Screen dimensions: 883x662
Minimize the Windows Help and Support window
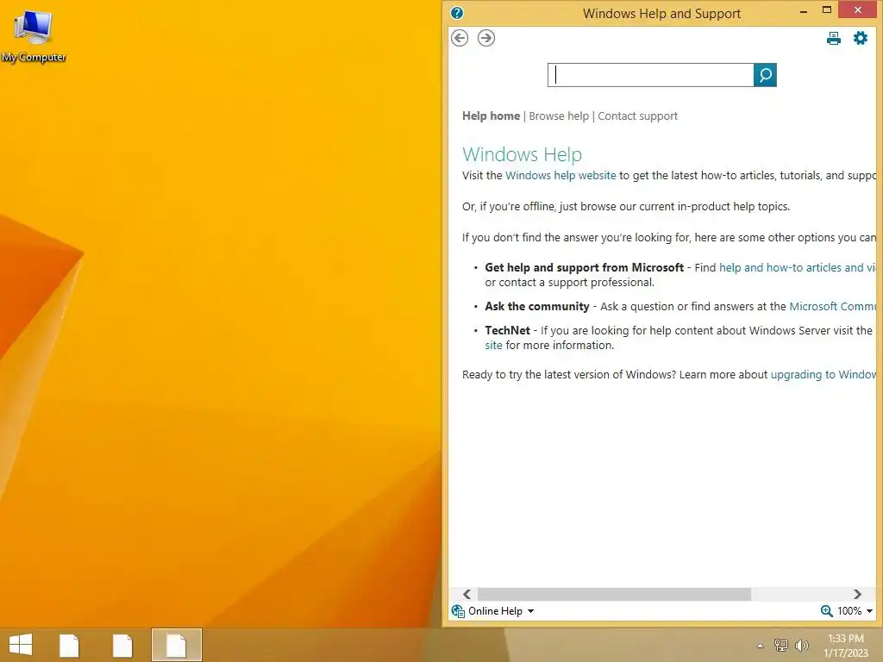tap(804, 10)
